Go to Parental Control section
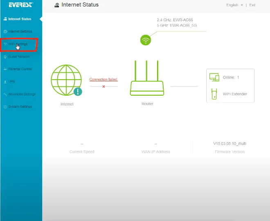The width and height of the screenshot is (270, 221). (20, 69)
